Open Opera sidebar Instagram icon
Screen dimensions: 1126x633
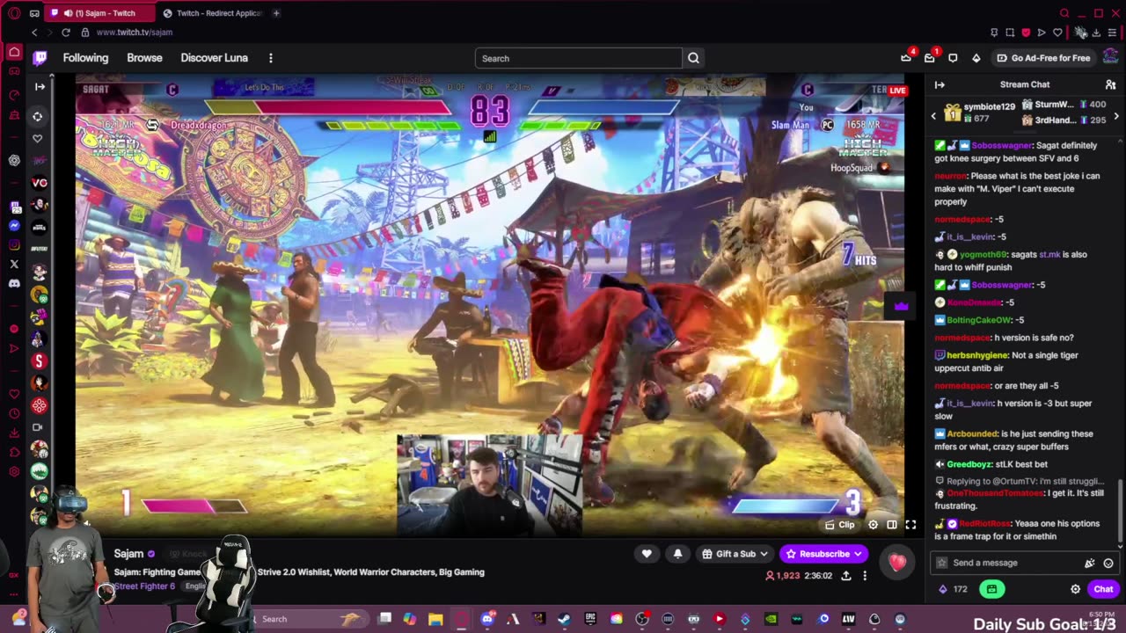14,244
